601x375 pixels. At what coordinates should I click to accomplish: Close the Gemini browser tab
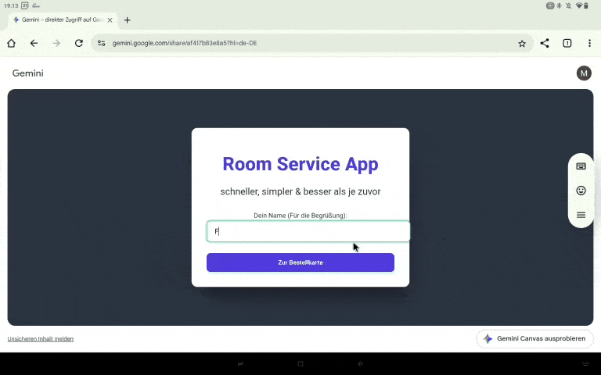click(x=110, y=20)
